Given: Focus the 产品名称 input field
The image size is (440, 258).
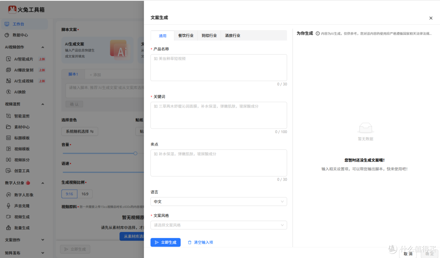Looking at the screenshot, I should point(219,68).
